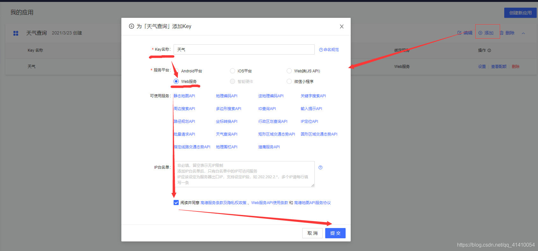Click the 天气查询 application title

(x=37, y=33)
